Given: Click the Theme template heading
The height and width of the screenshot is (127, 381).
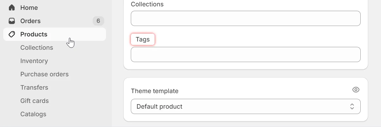Looking at the screenshot, I should 155,91.
